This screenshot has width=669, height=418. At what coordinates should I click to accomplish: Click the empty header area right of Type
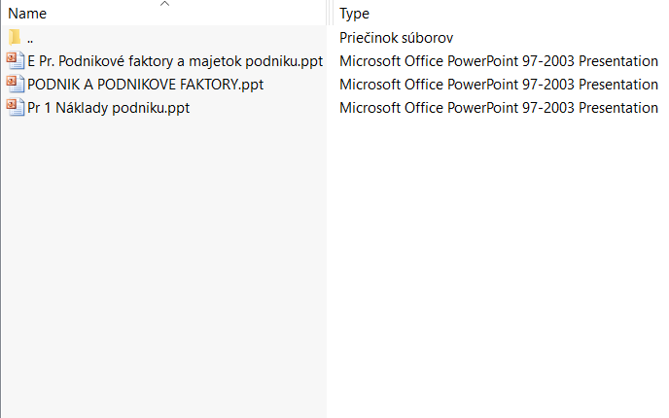click(519, 13)
